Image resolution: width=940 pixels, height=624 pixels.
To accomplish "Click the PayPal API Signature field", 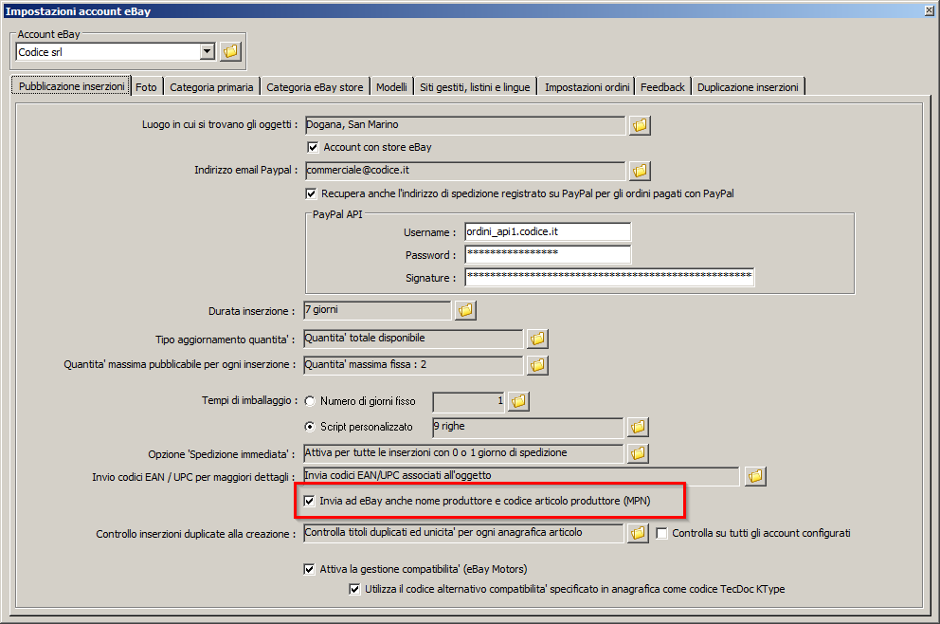I will point(609,277).
